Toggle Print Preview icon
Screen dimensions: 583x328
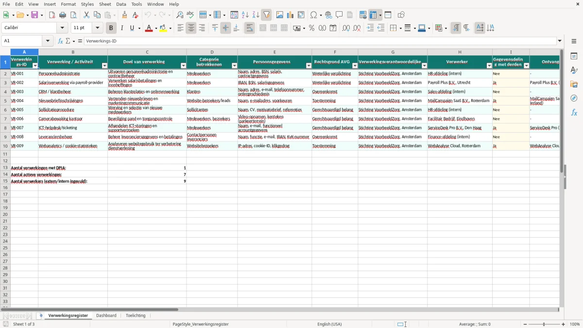click(x=73, y=15)
